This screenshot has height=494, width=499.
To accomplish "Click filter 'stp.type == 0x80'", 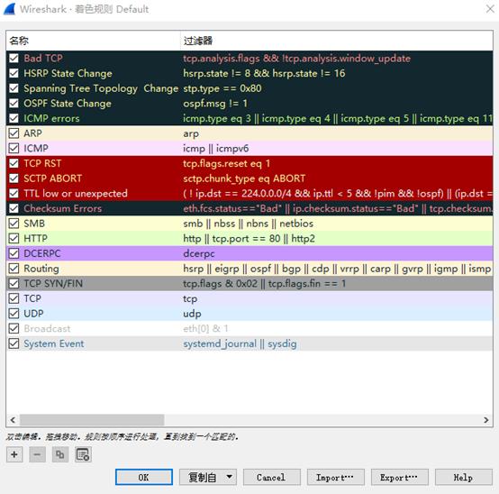I will tap(222, 88).
